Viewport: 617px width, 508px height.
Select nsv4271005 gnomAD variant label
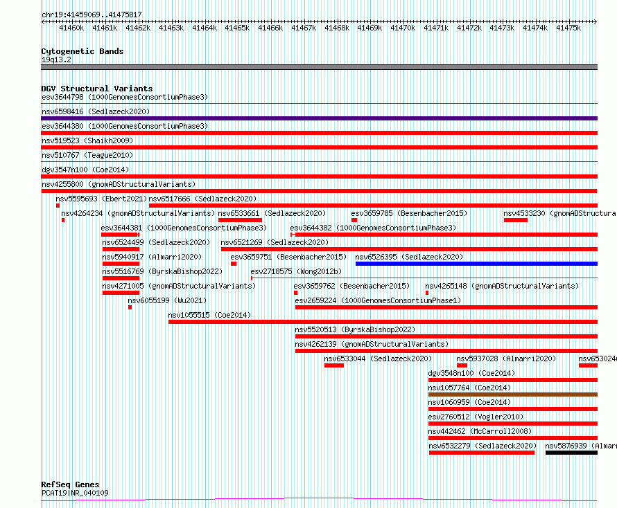coord(179,286)
